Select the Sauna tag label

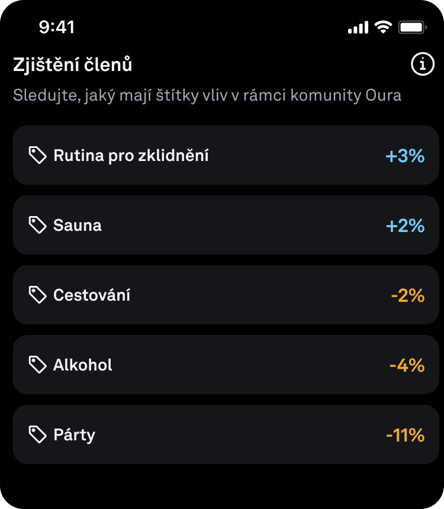(x=78, y=225)
